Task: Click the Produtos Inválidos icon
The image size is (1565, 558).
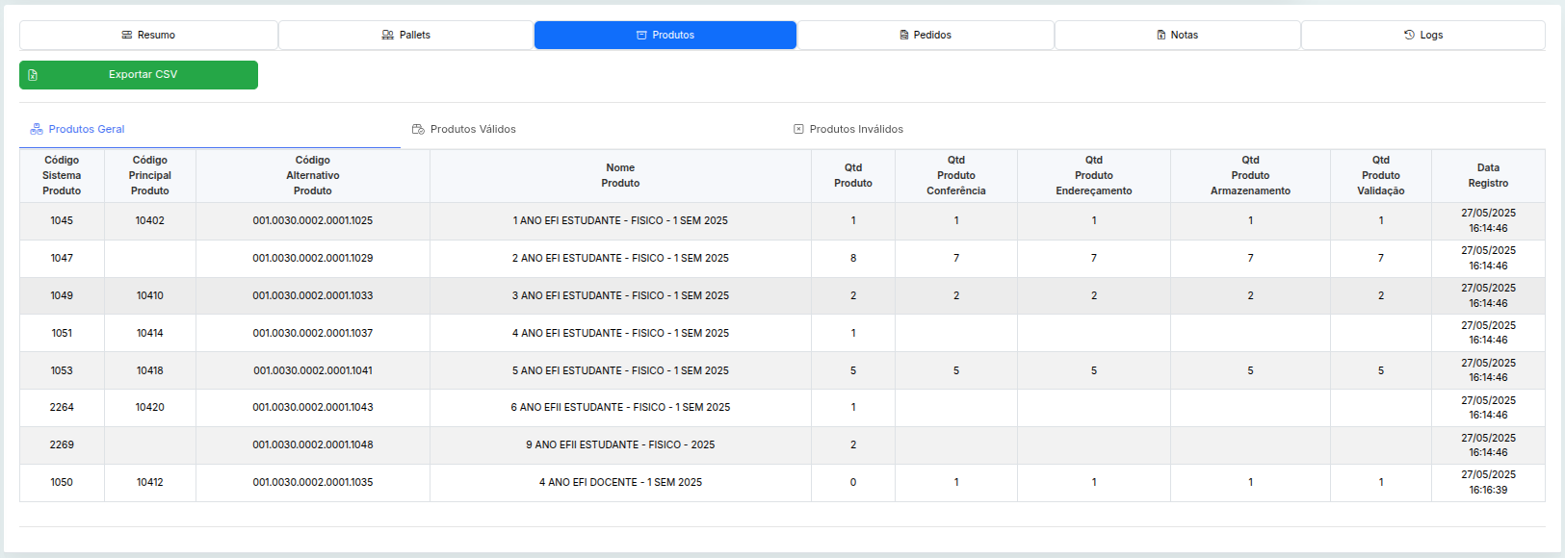Action: [798, 129]
